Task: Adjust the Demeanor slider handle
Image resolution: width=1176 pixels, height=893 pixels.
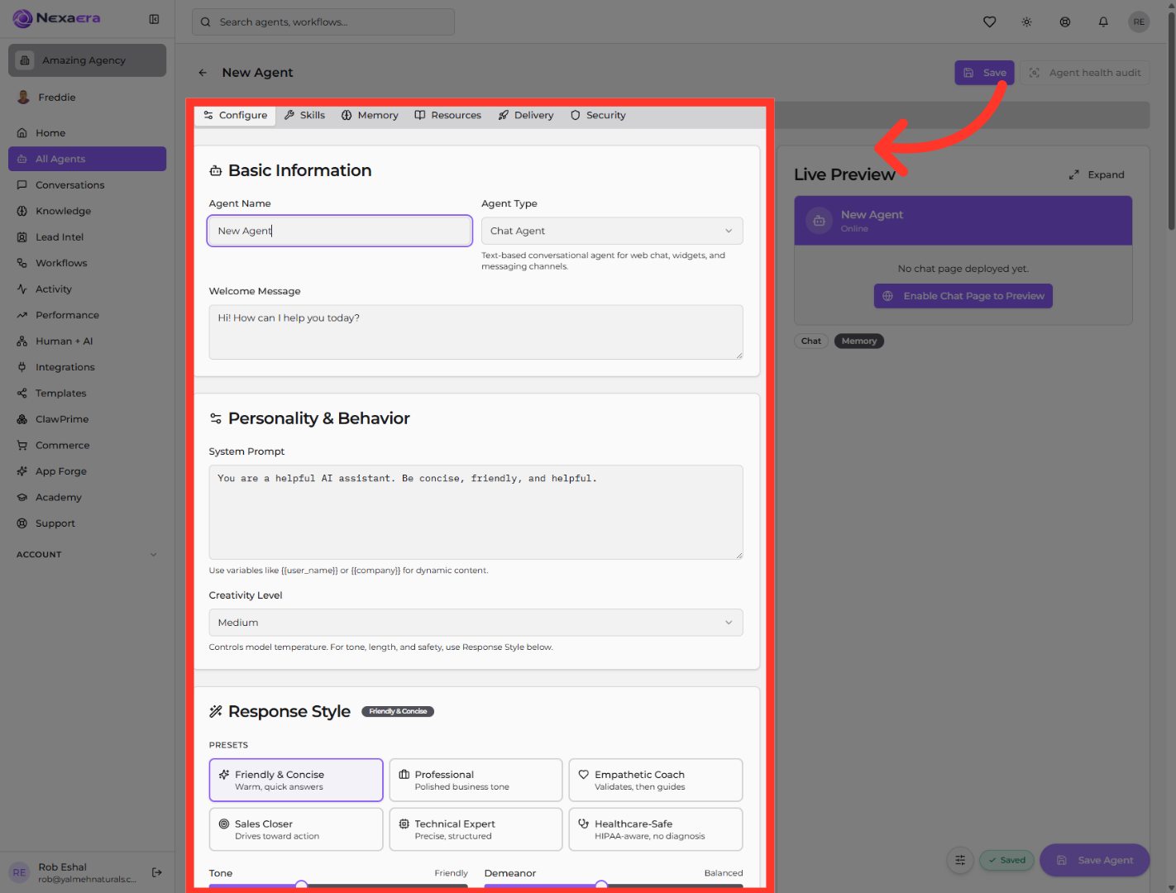Action: point(601,886)
